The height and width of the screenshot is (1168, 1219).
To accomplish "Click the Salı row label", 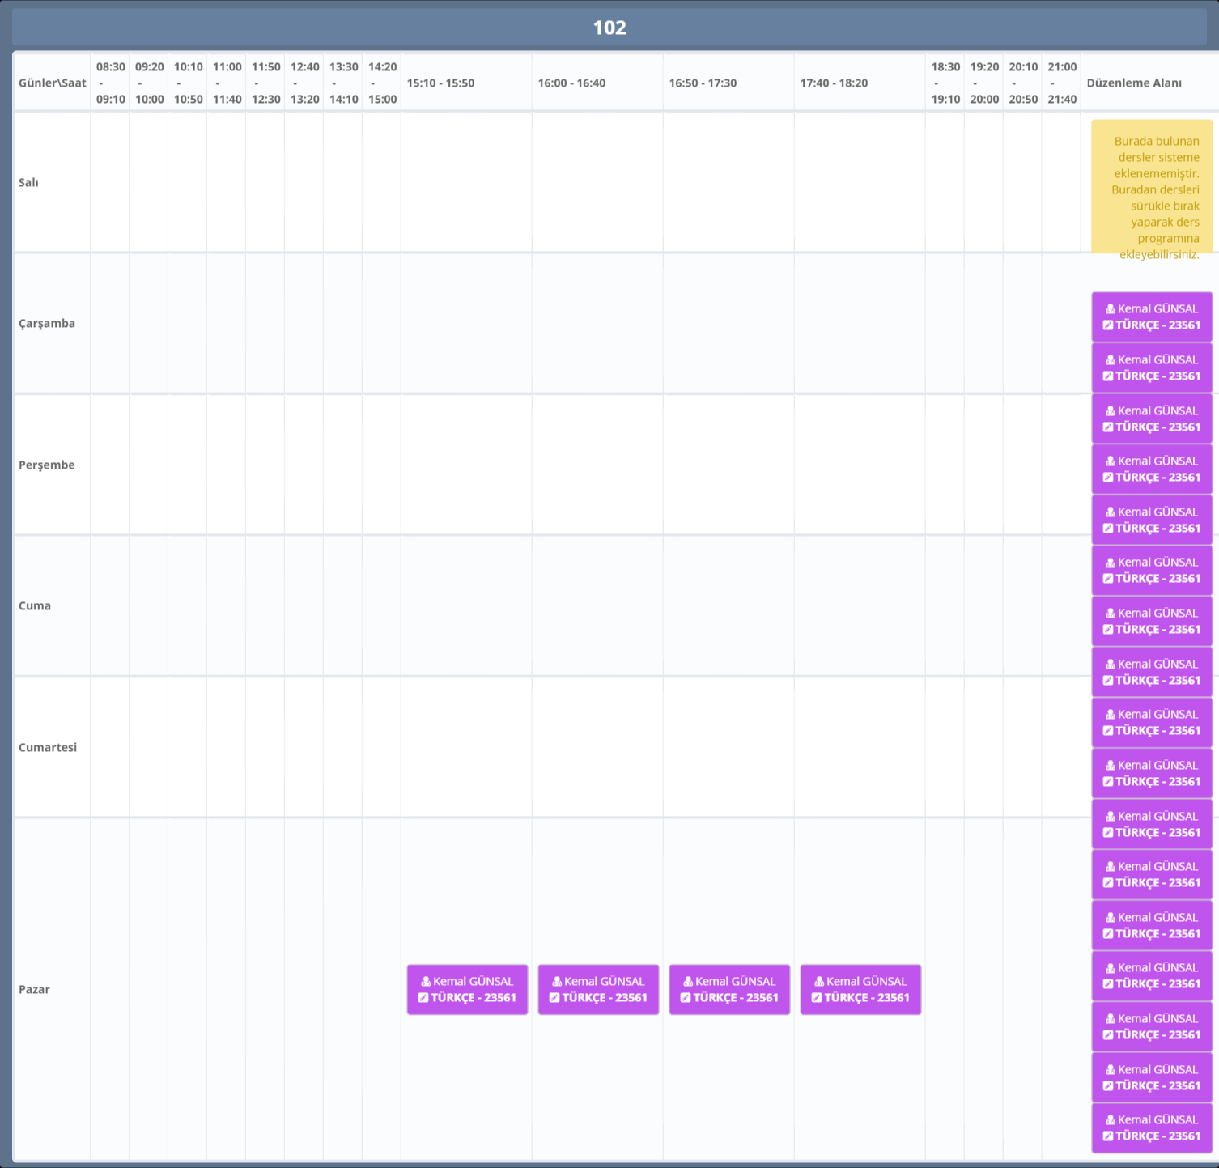I will tap(28, 182).
